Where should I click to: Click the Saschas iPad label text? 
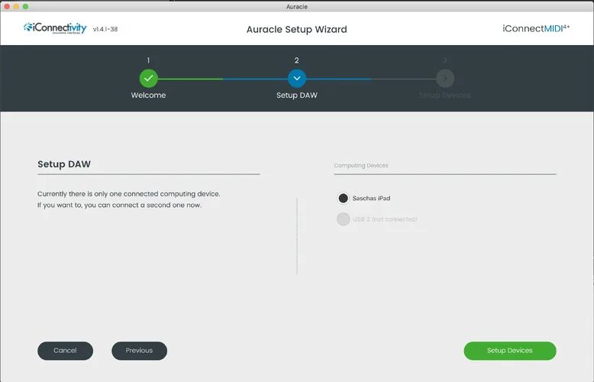(371, 198)
